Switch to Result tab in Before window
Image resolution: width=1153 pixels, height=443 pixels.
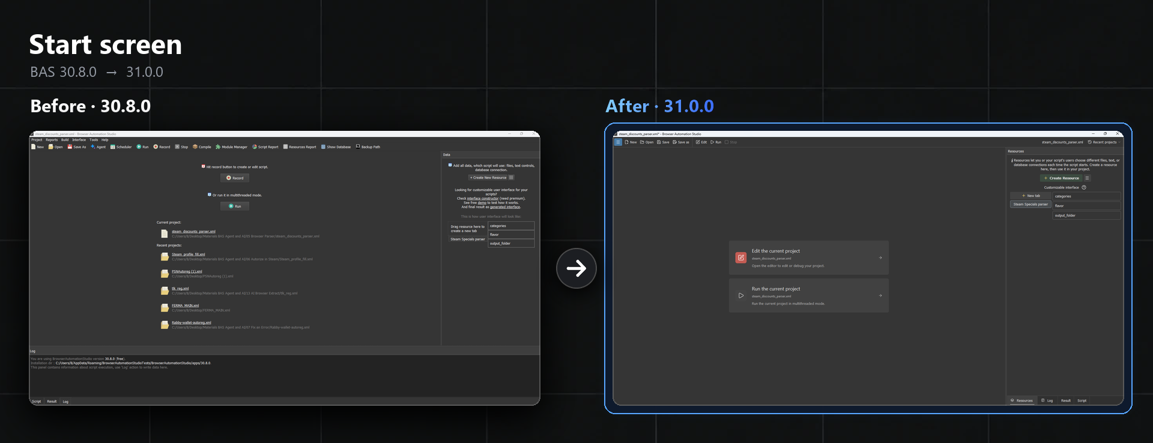click(x=52, y=402)
